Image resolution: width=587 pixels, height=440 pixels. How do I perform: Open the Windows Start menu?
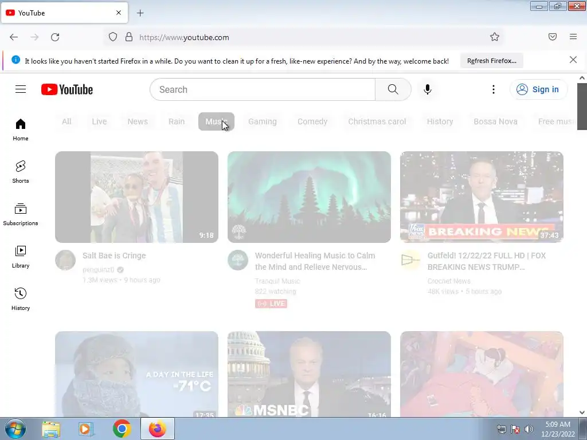click(15, 429)
